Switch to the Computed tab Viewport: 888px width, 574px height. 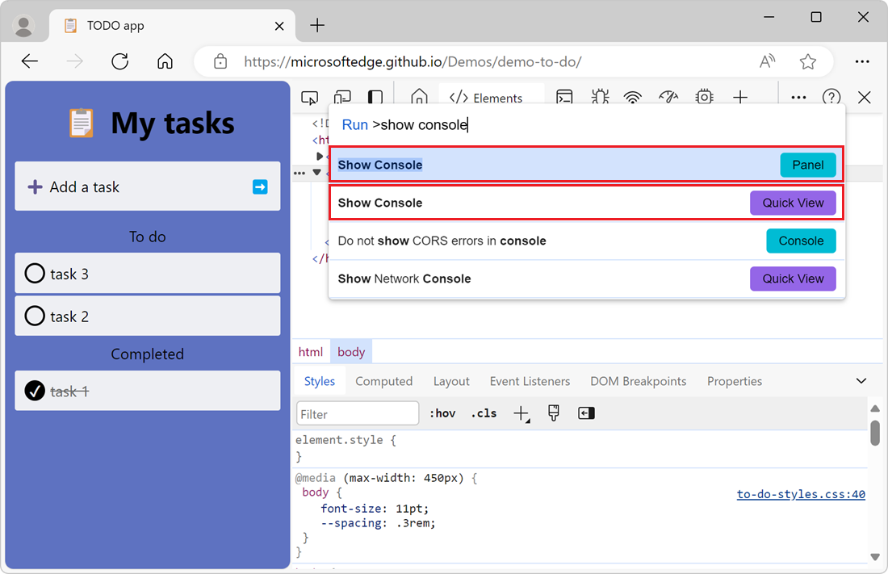click(384, 380)
